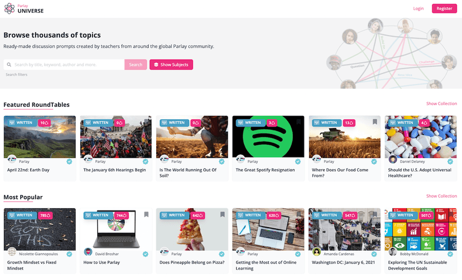Viewport: 462px width, 280px height.
Task: Click the 547 count badge on Washington DC card
Action: point(350,215)
